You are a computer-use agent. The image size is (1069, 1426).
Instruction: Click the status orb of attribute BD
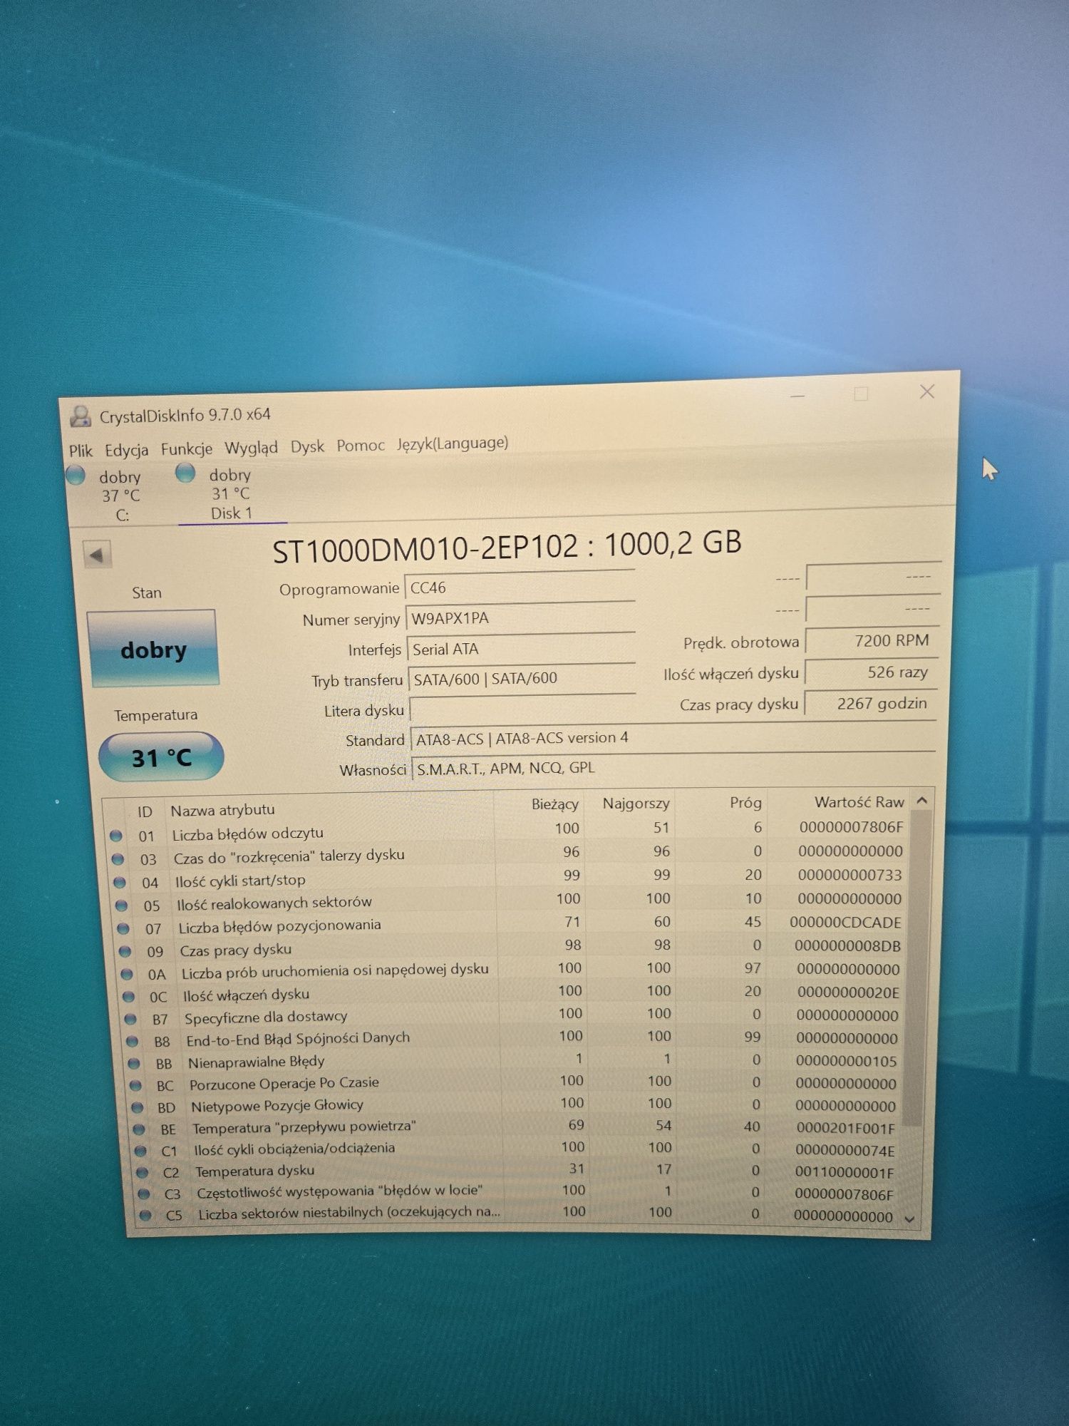coord(137,1108)
